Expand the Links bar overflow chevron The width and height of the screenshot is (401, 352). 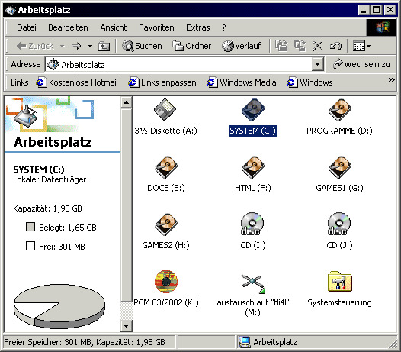[x=391, y=80]
